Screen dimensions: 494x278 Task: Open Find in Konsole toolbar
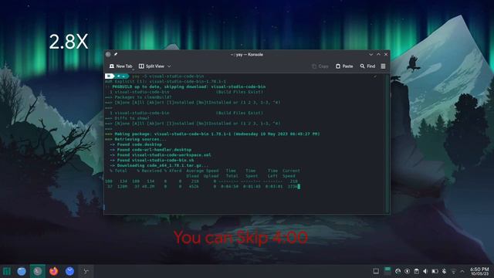click(x=367, y=66)
